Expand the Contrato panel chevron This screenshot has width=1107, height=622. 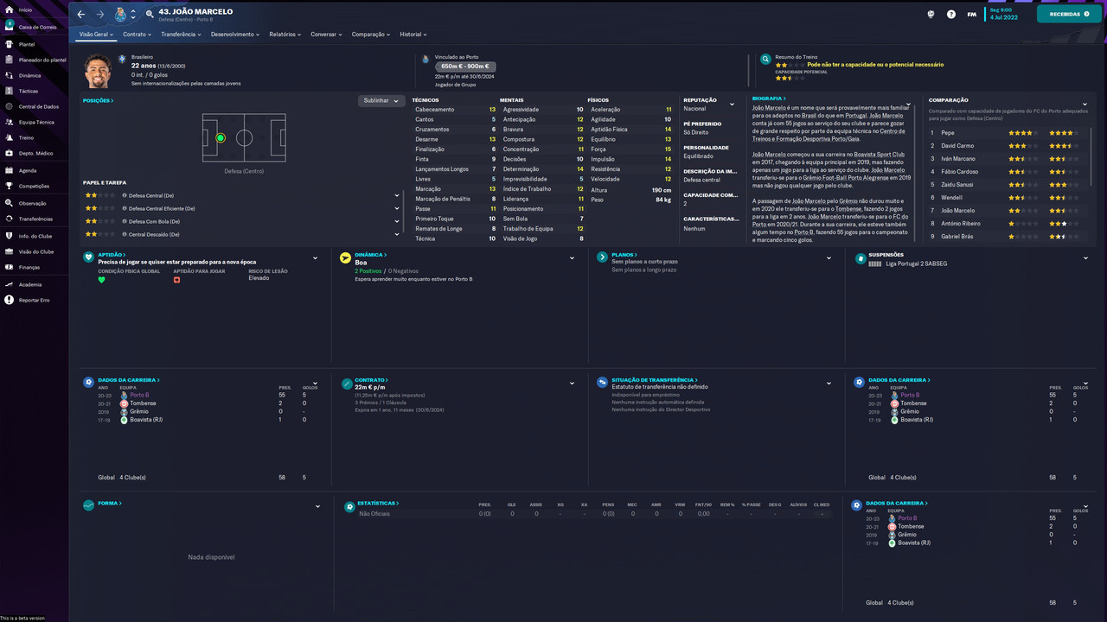point(572,383)
